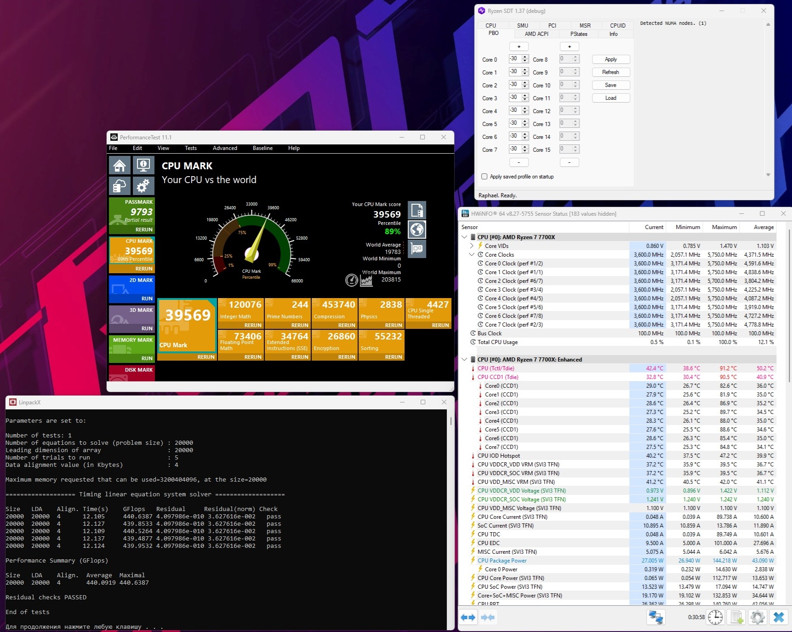Click the baseline document icon beside CPU score
Viewport: 792px width, 632px height.
coord(417,210)
